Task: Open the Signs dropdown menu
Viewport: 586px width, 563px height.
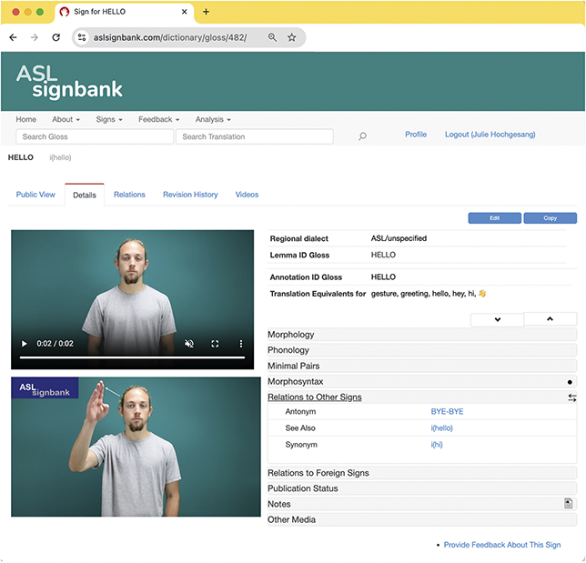Action: [x=109, y=119]
